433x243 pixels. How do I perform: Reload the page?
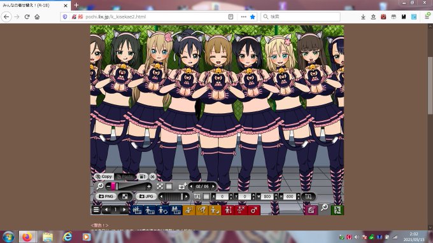point(27,17)
